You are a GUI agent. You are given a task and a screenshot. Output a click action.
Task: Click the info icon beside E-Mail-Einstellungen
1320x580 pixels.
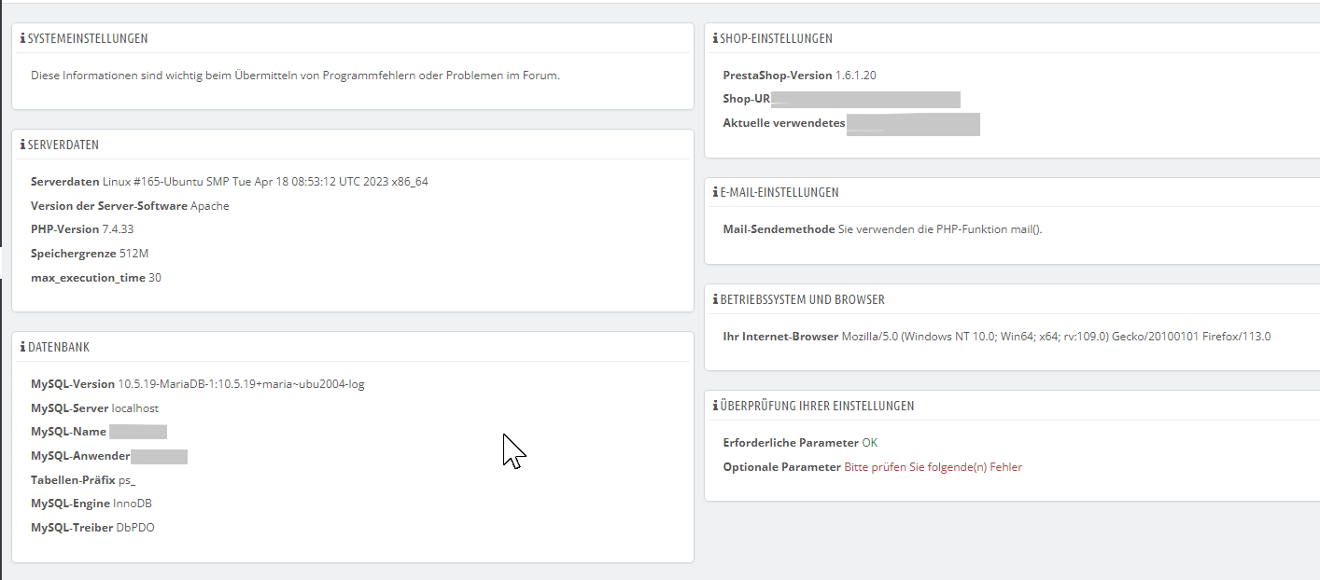click(715, 193)
